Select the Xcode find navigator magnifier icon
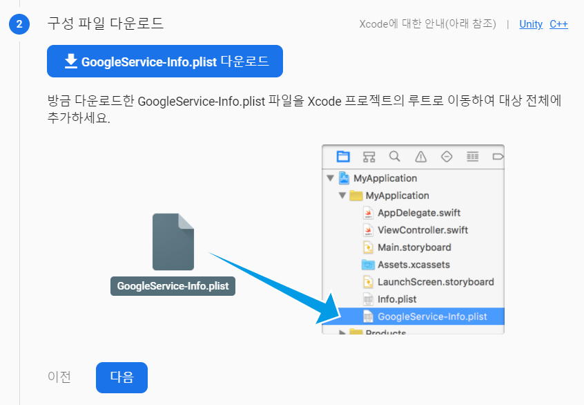Image resolution: width=584 pixels, height=405 pixels. 395,156
